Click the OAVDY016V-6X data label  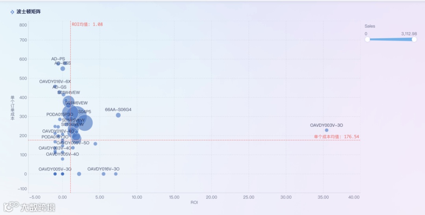pyautogui.click(x=55, y=82)
